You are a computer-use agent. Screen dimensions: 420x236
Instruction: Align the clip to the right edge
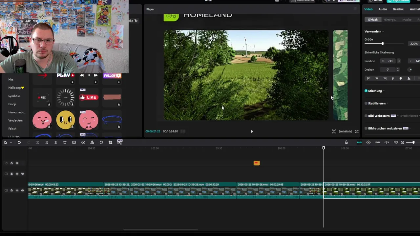tap(385, 78)
